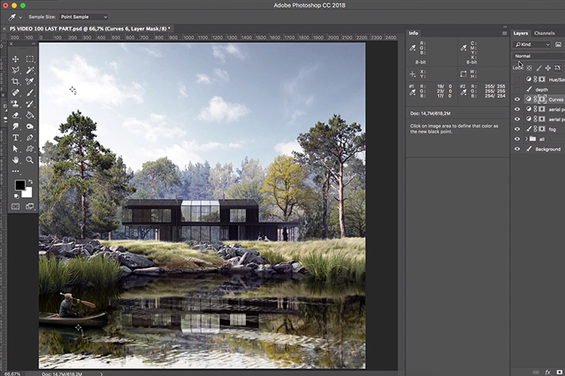Screen dimensions: 565x376
Task: Open the Kind layer filter dropdown
Action: point(532,45)
